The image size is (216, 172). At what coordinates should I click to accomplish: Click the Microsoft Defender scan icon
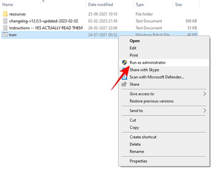pyautogui.click(x=124, y=77)
